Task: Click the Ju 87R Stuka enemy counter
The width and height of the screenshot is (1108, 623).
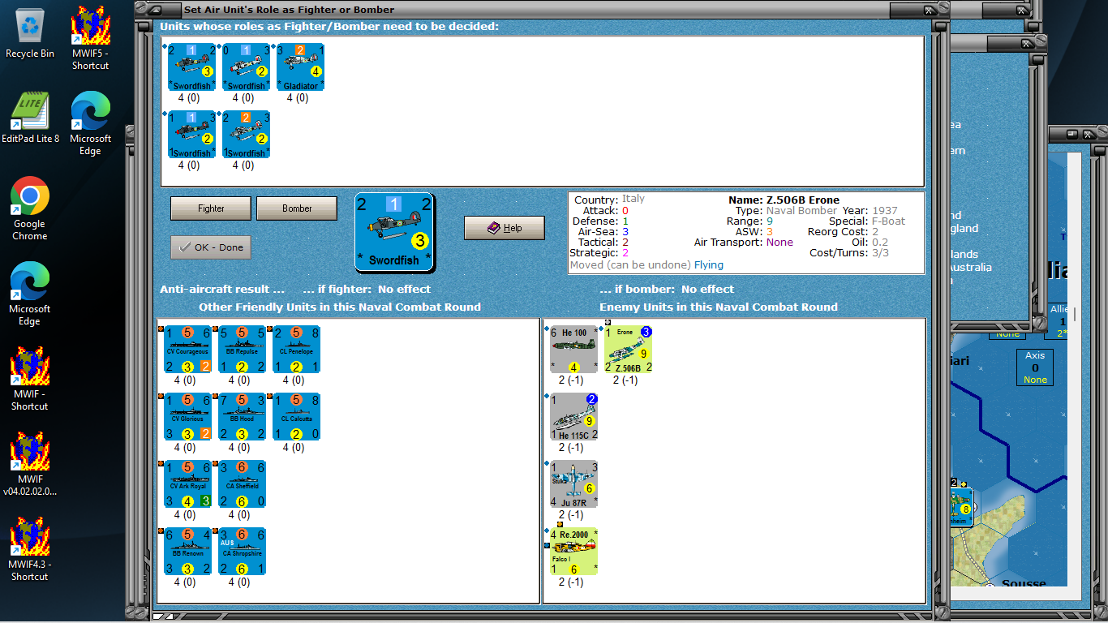Action: [x=573, y=483]
